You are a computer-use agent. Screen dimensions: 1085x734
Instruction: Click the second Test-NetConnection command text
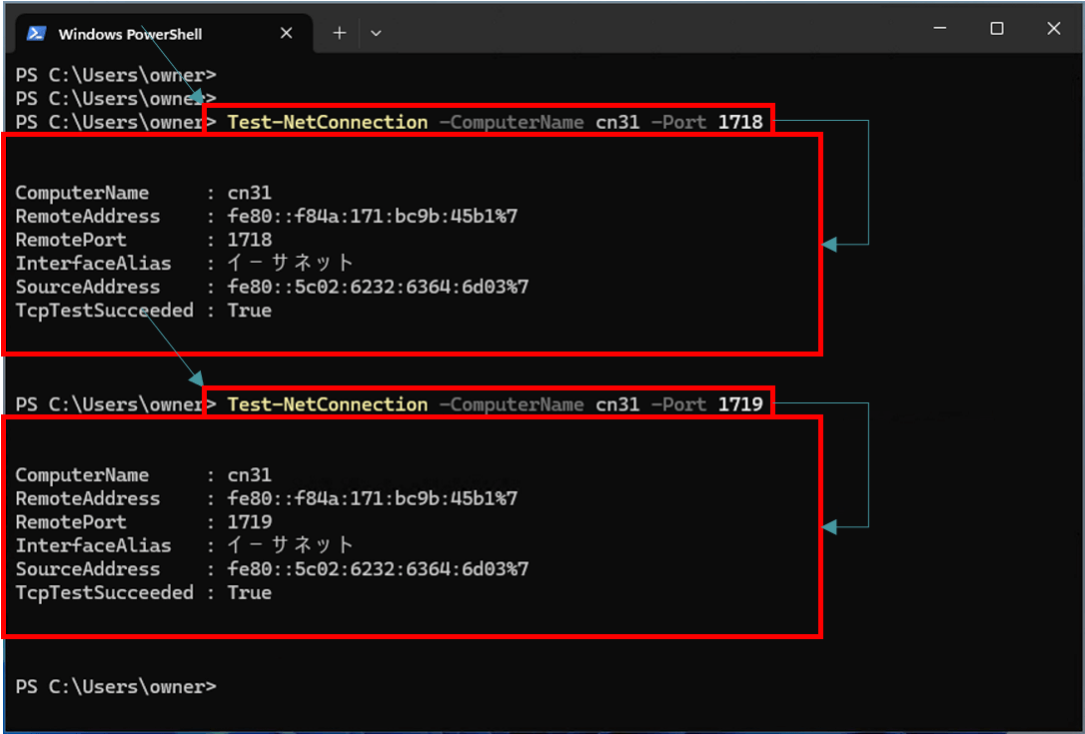(328, 404)
